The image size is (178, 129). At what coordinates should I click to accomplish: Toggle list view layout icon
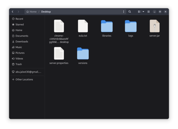pyautogui.click(x=139, y=12)
